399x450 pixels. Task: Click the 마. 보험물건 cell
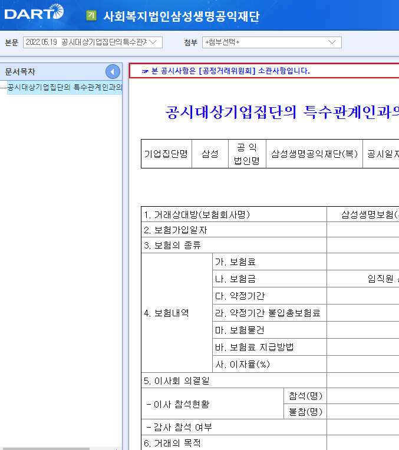269,330
